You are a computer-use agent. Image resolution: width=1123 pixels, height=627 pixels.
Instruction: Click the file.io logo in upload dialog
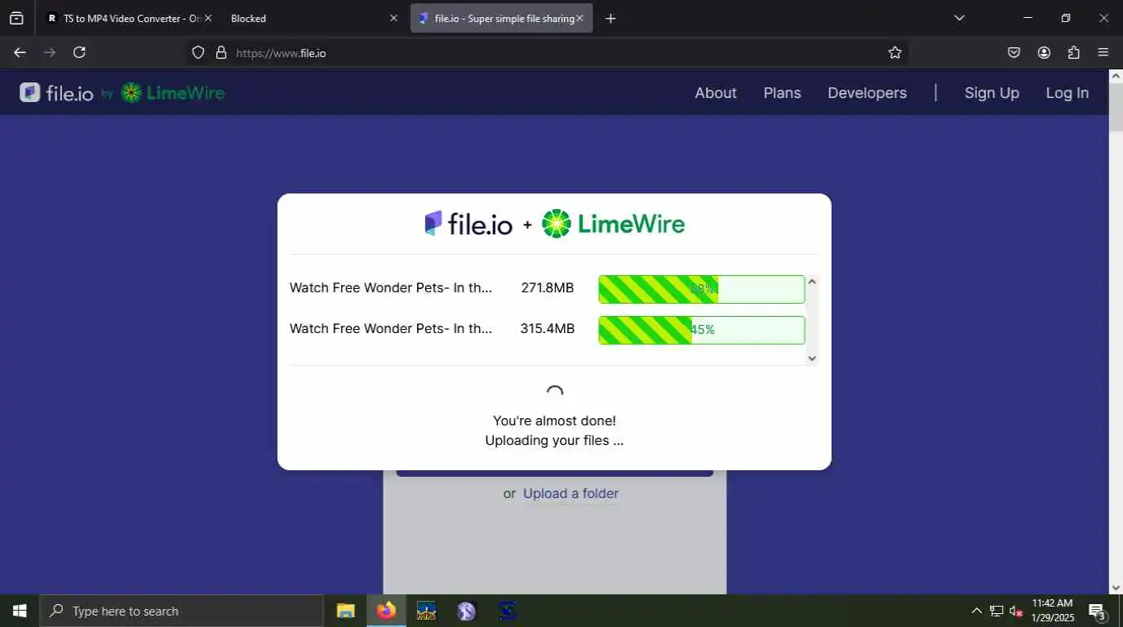[x=468, y=224]
